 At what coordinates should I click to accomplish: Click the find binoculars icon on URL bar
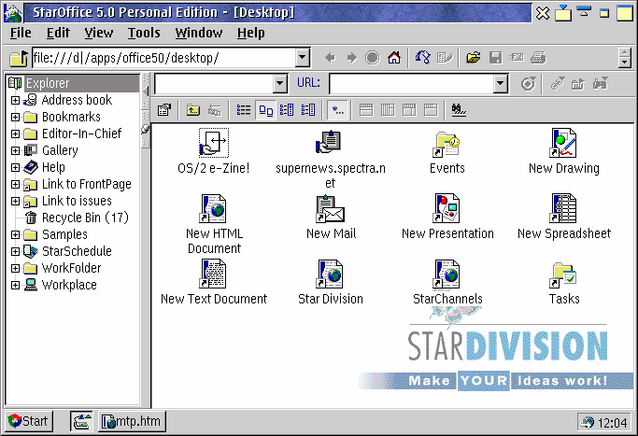click(x=600, y=84)
